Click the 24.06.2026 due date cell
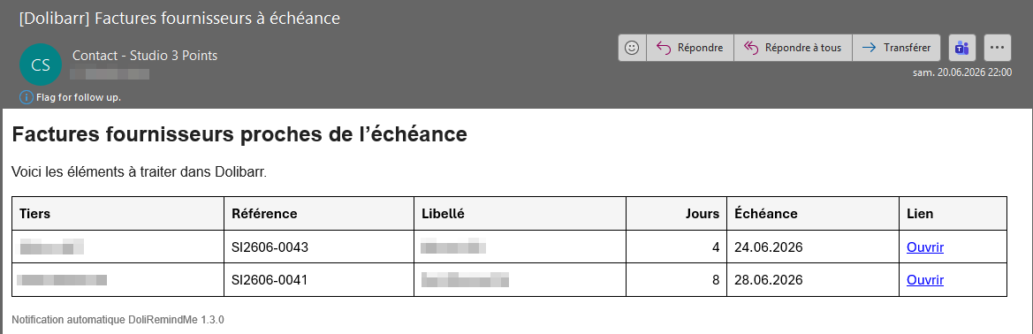This screenshot has height=334, width=1033. click(x=813, y=247)
